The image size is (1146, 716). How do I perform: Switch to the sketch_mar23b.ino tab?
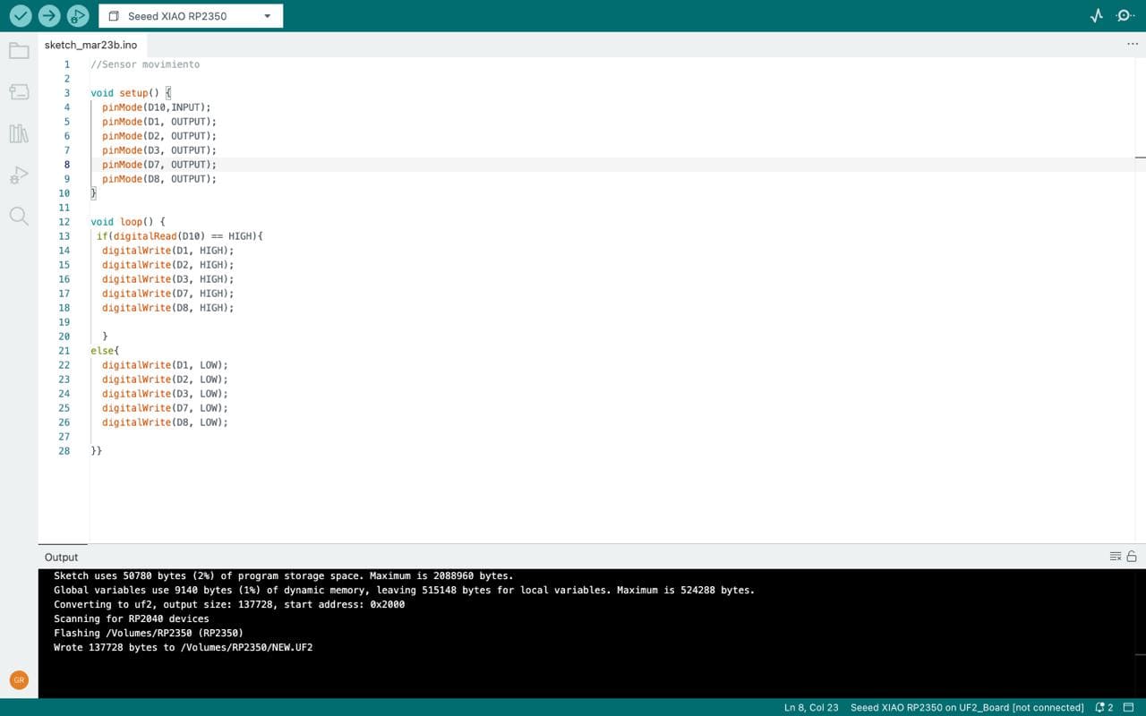point(91,44)
